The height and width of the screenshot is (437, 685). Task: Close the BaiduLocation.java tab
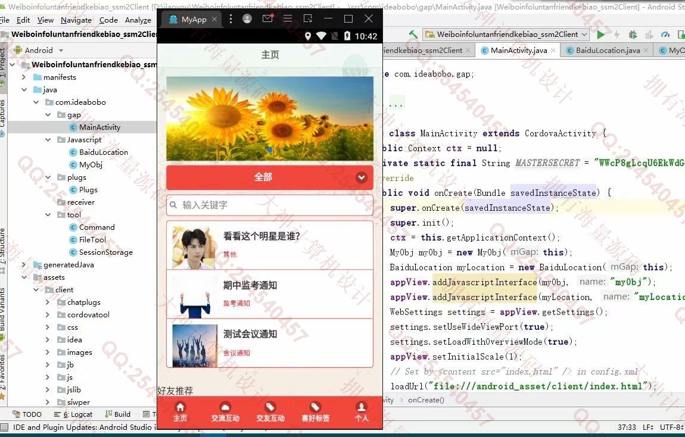click(x=646, y=50)
